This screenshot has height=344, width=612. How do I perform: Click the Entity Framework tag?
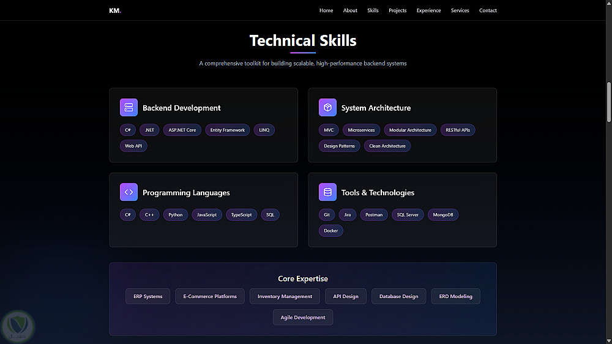click(x=228, y=130)
